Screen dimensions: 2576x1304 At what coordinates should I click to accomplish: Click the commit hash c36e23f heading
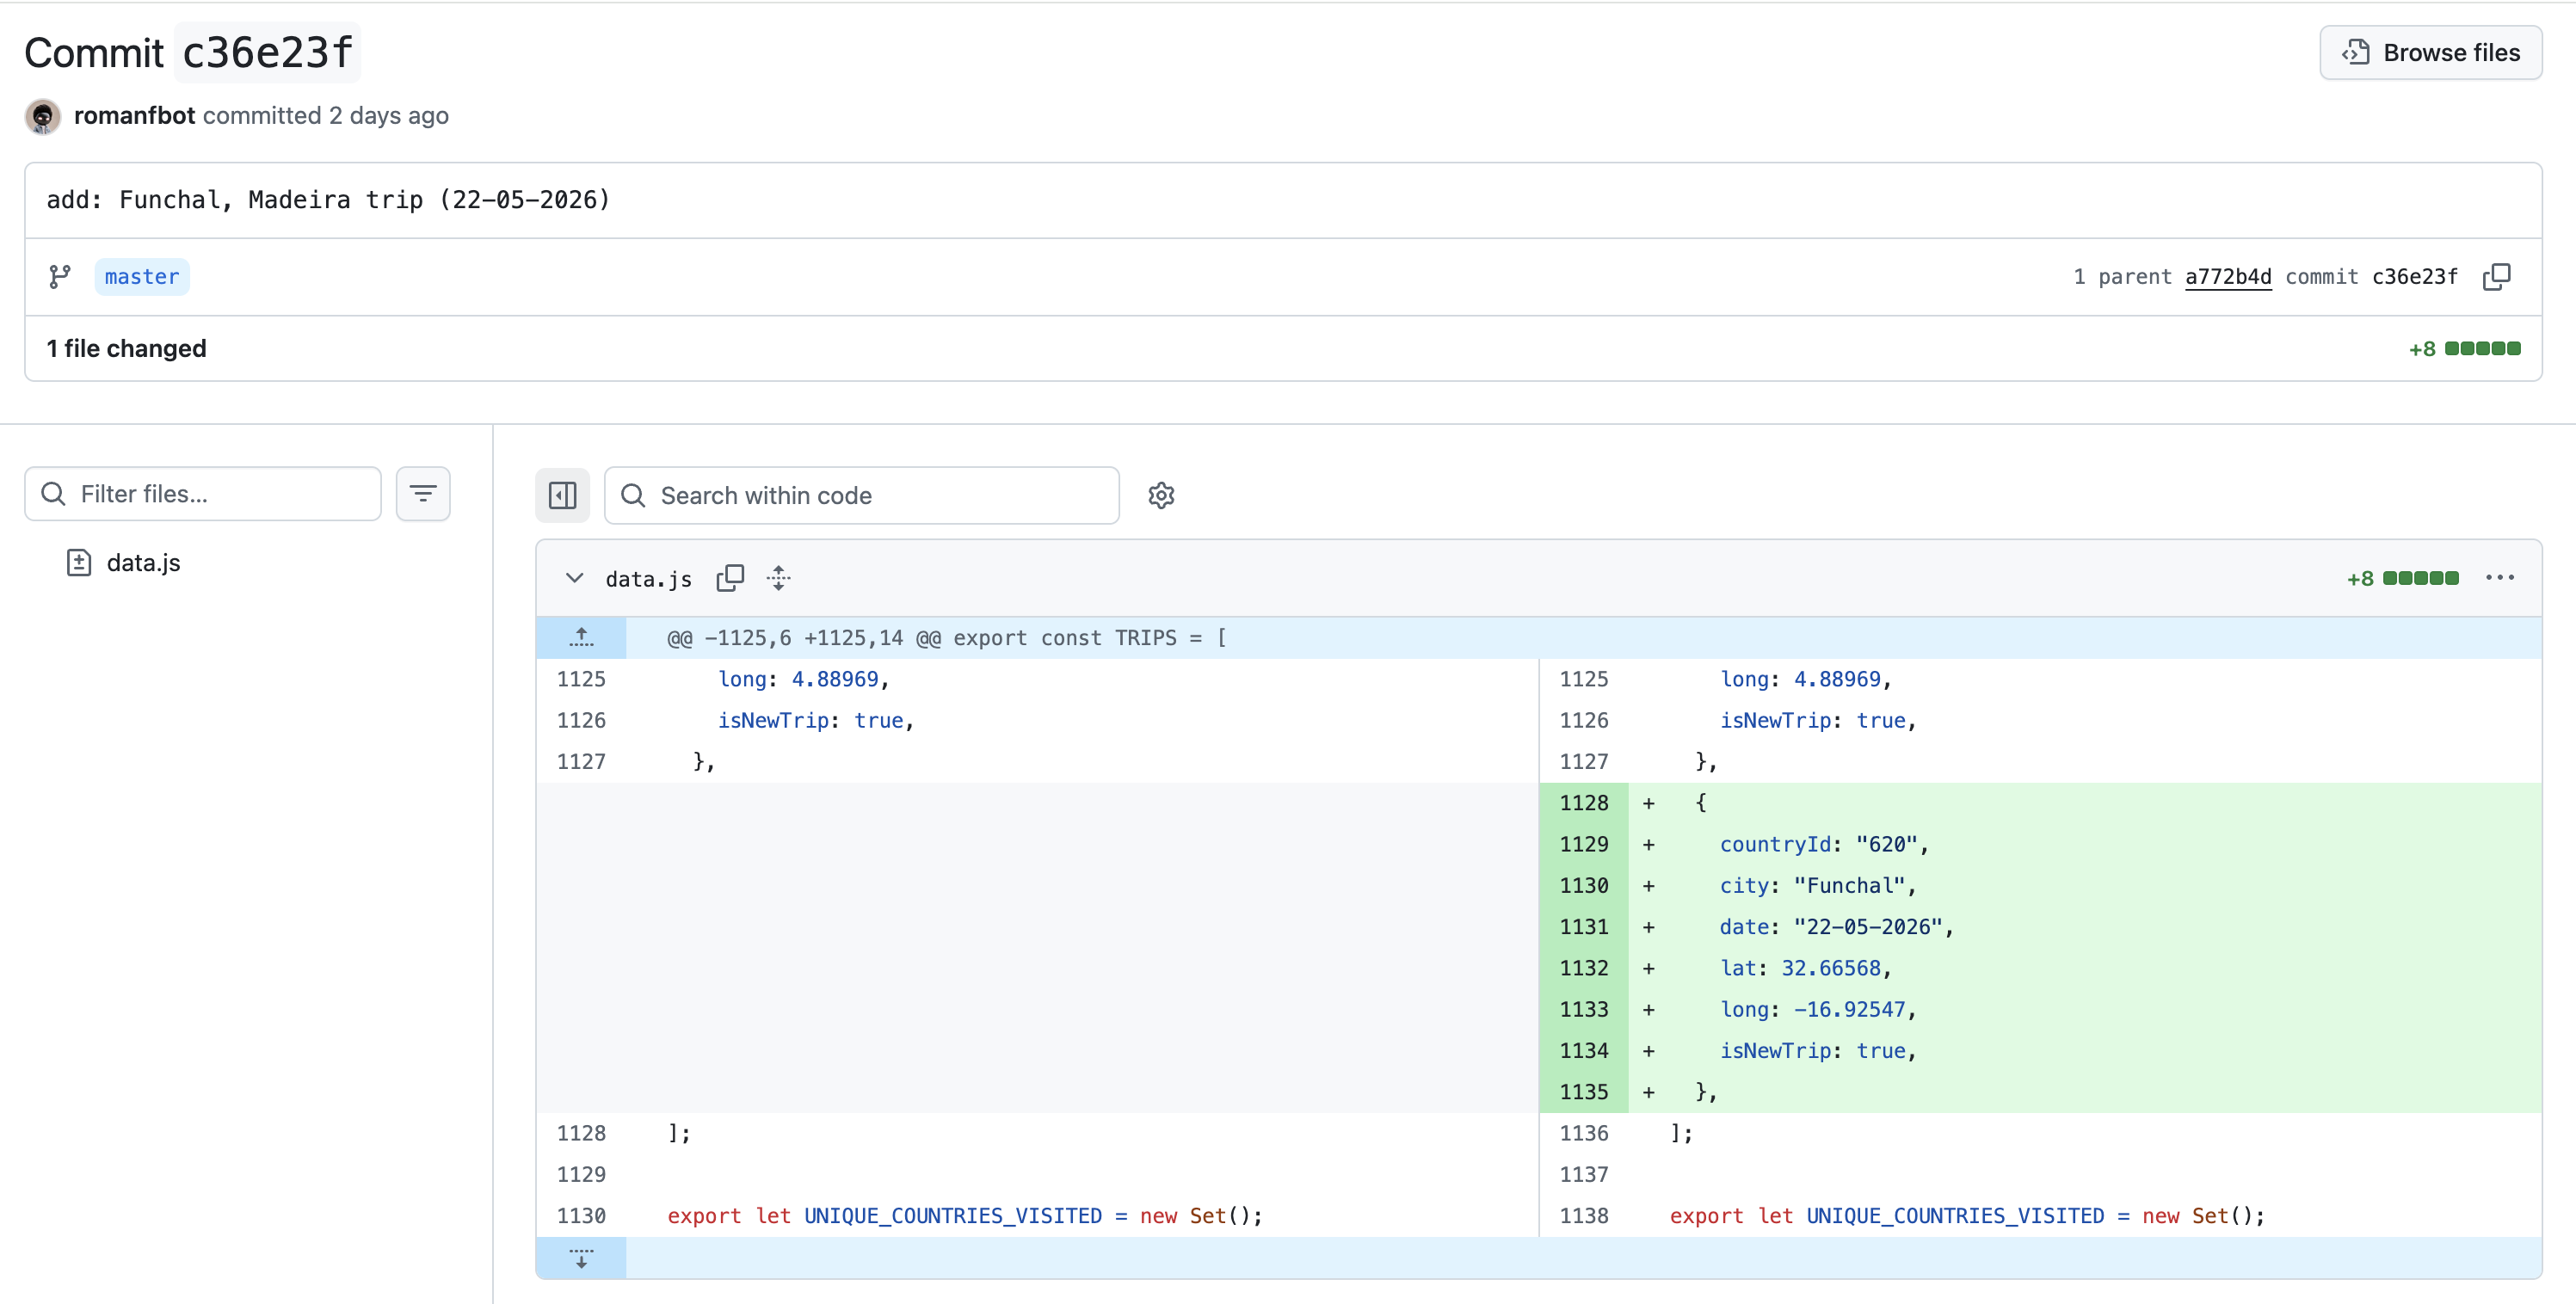268,53
